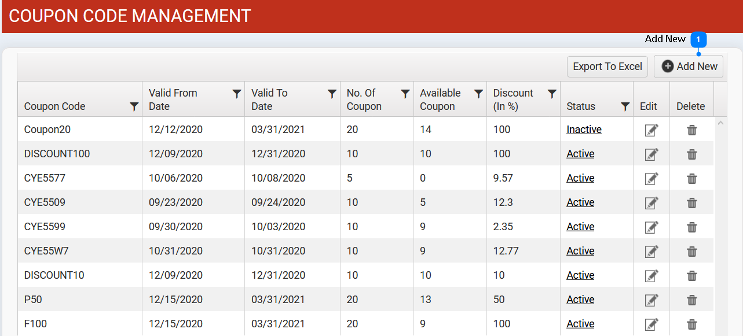The height and width of the screenshot is (336, 743).
Task: Add a new coupon code
Action: (x=689, y=67)
